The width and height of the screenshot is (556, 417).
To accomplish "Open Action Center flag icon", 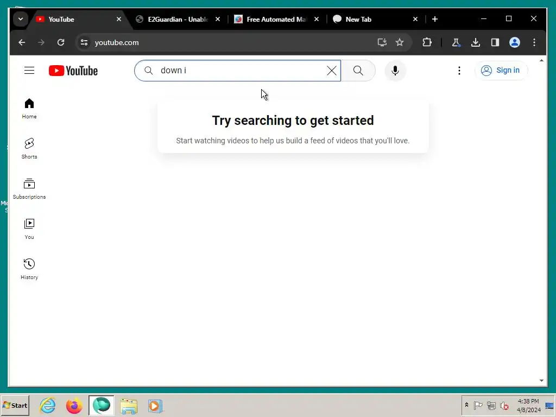I will coord(478,405).
